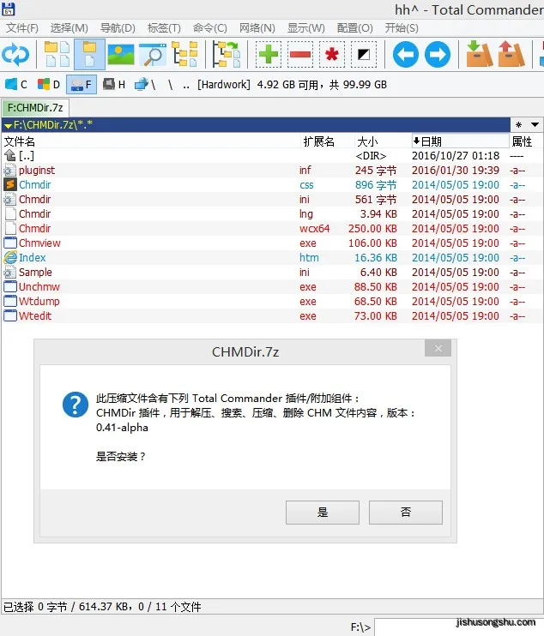Viewport: 544px width, 636px height.
Task: Select the F:CHMDir.7z tab
Action: click(x=35, y=108)
